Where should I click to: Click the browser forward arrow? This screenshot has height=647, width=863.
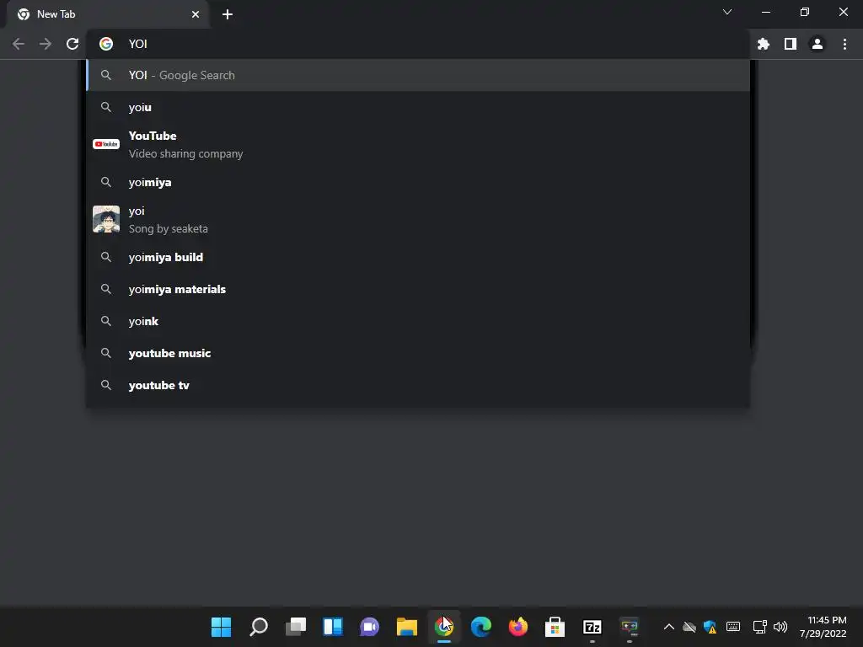coord(46,44)
